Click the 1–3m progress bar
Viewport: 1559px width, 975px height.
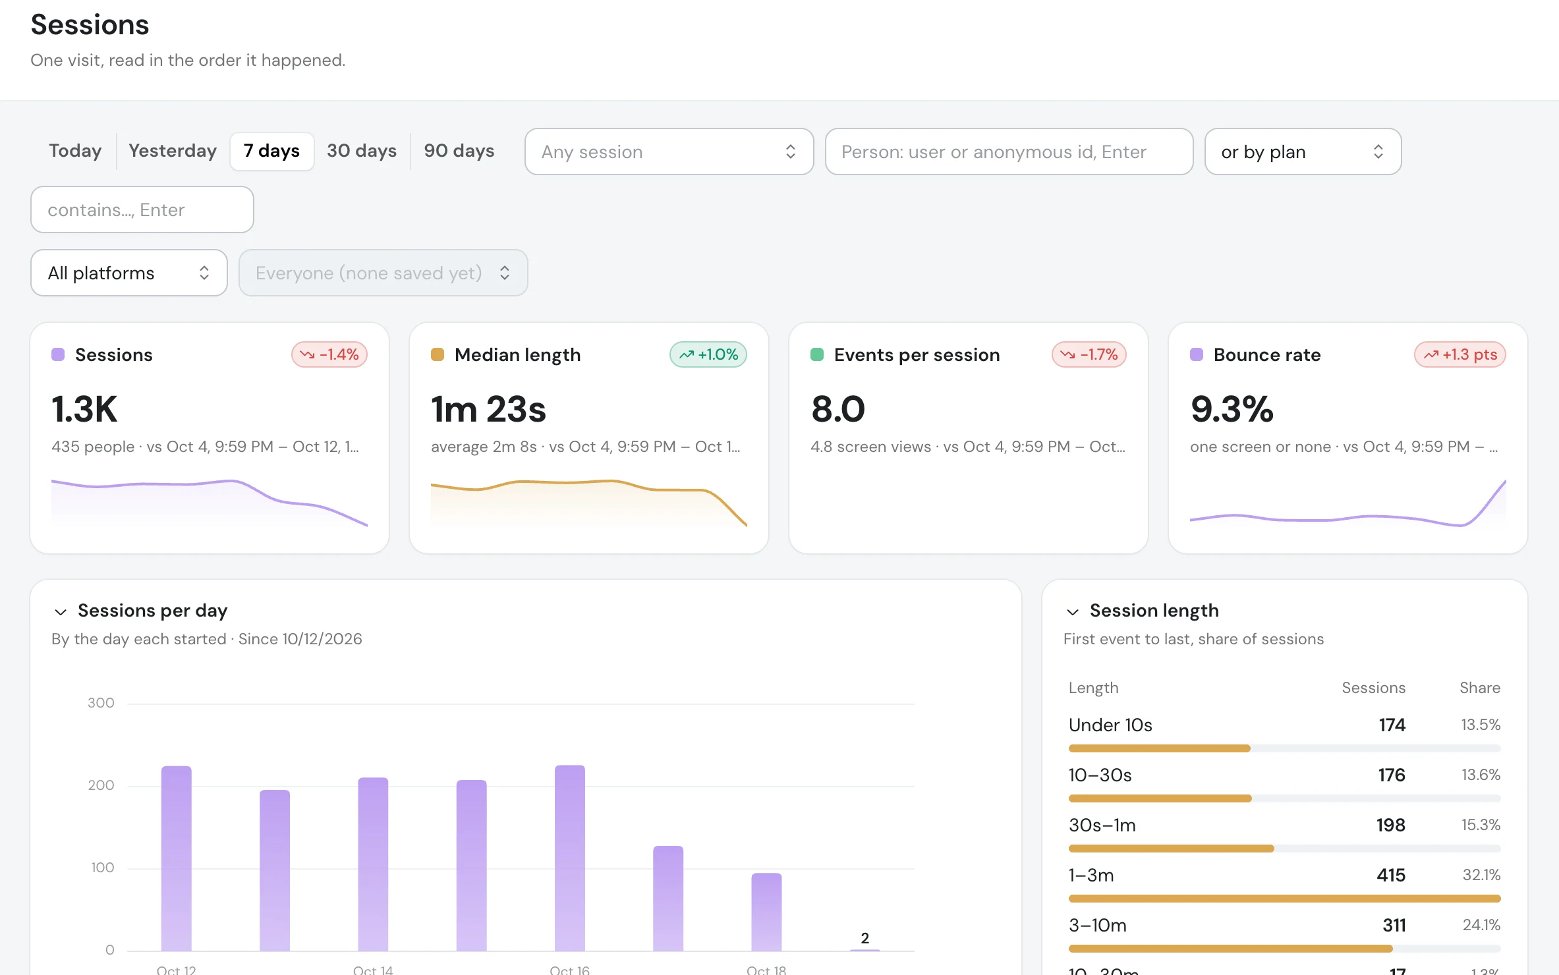[x=1285, y=899]
